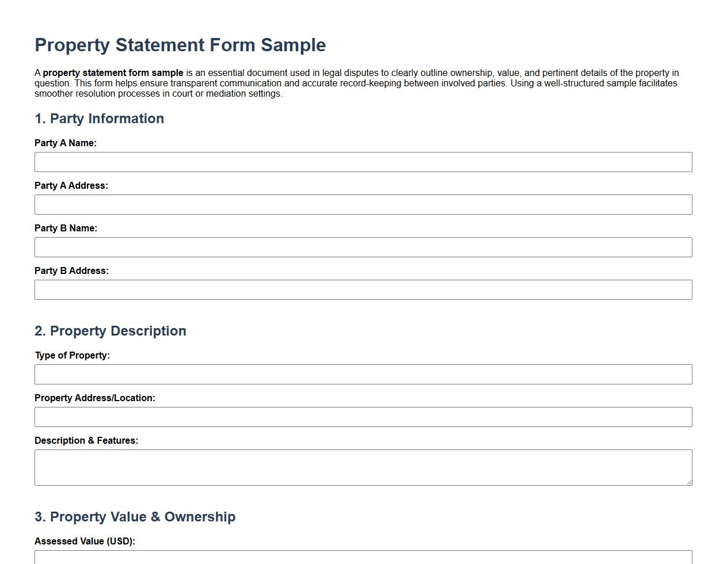Screen dimensions: 727x564
Task: Click inside the Description & Features text area
Action: point(363,467)
